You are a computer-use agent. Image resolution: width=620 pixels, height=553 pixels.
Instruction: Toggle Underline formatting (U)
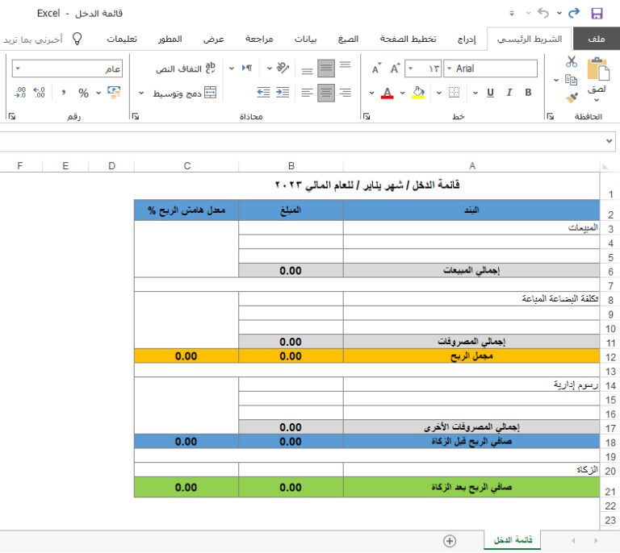point(490,93)
